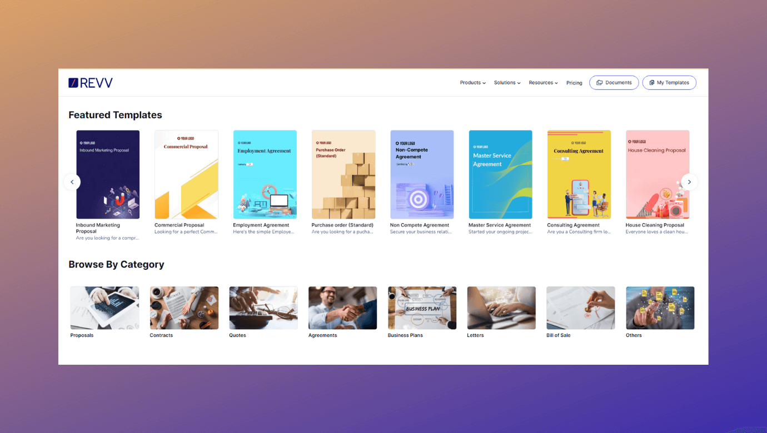The height and width of the screenshot is (433, 767).
Task: Click the 'Non Compete Agreement' title text
Action: (420, 225)
